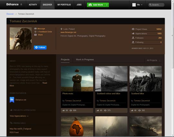Click the Message link

(41, 29)
